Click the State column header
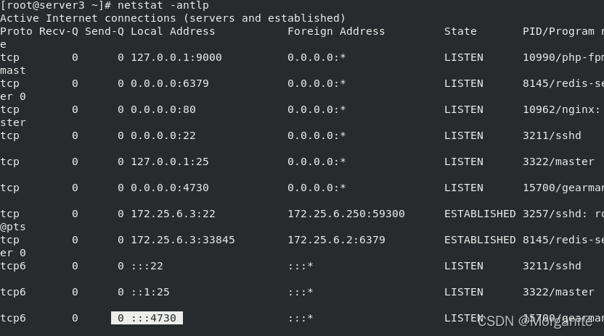 [x=460, y=32]
